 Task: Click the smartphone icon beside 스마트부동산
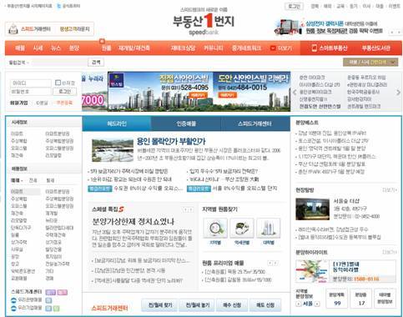click(x=315, y=48)
